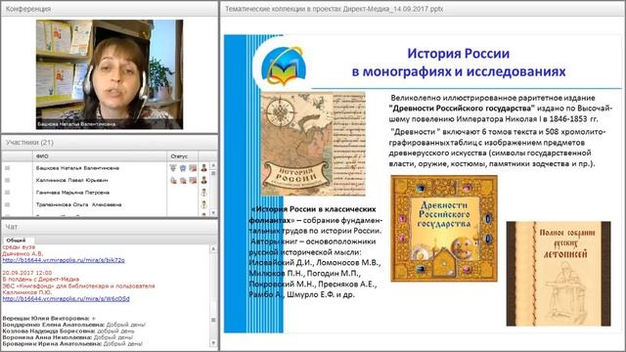Click chat message from Козлова Надежда Борисовна

68,330
